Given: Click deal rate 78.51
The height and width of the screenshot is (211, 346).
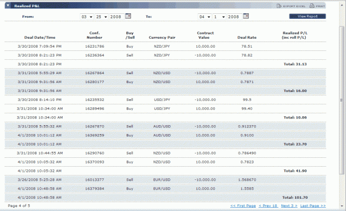Looking at the screenshot, I should [247, 47].
